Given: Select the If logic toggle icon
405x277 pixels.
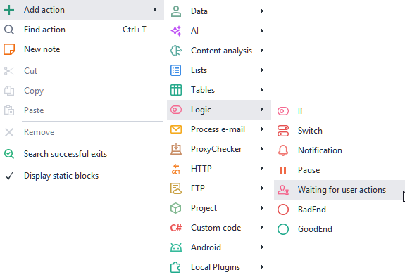Looking at the screenshot, I should 283,111.
